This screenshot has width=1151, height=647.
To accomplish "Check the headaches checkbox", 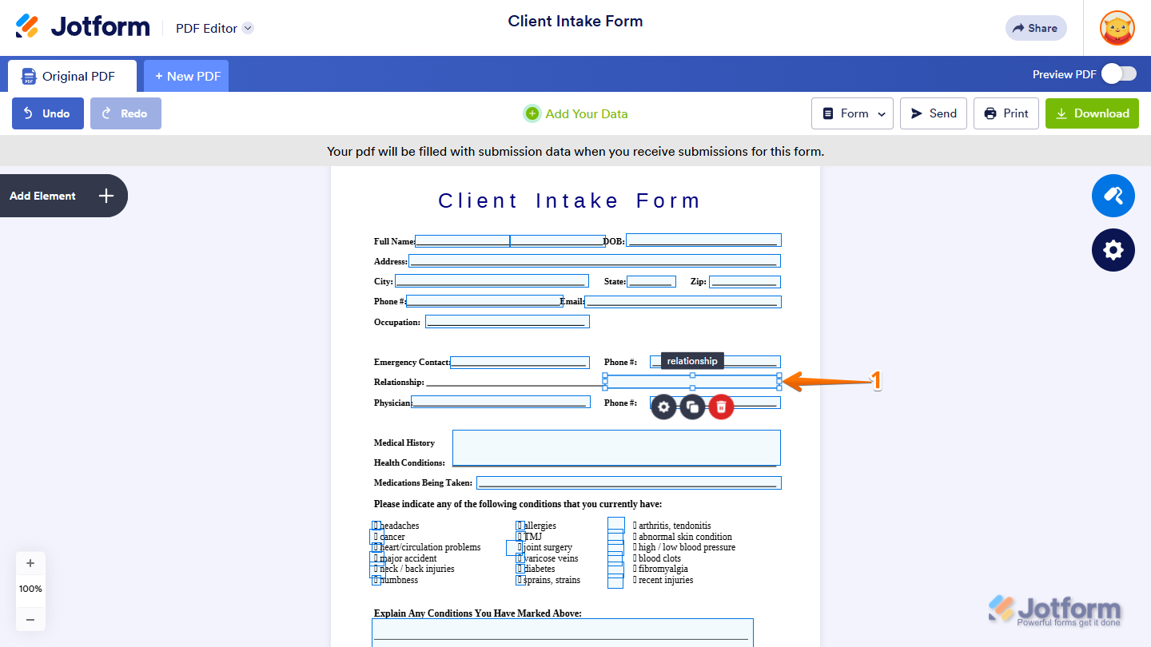I will [376, 525].
